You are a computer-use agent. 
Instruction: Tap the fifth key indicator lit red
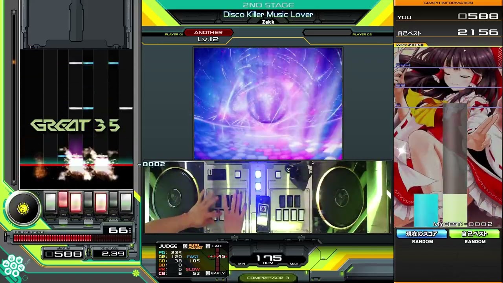click(101, 202)
